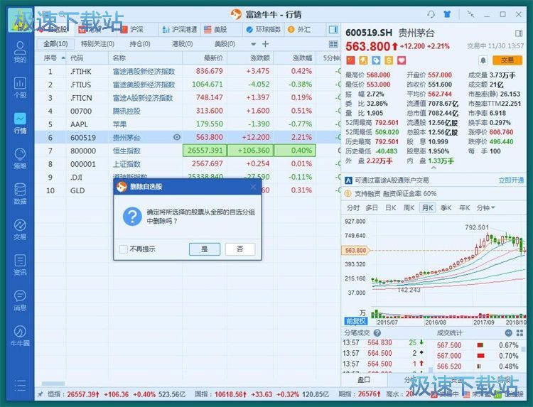Viewport: 533px width, 407px height.
Task: Toggle 前复权 adjustment button on chart
Action: pyautogui.click(x=356, y=321)
